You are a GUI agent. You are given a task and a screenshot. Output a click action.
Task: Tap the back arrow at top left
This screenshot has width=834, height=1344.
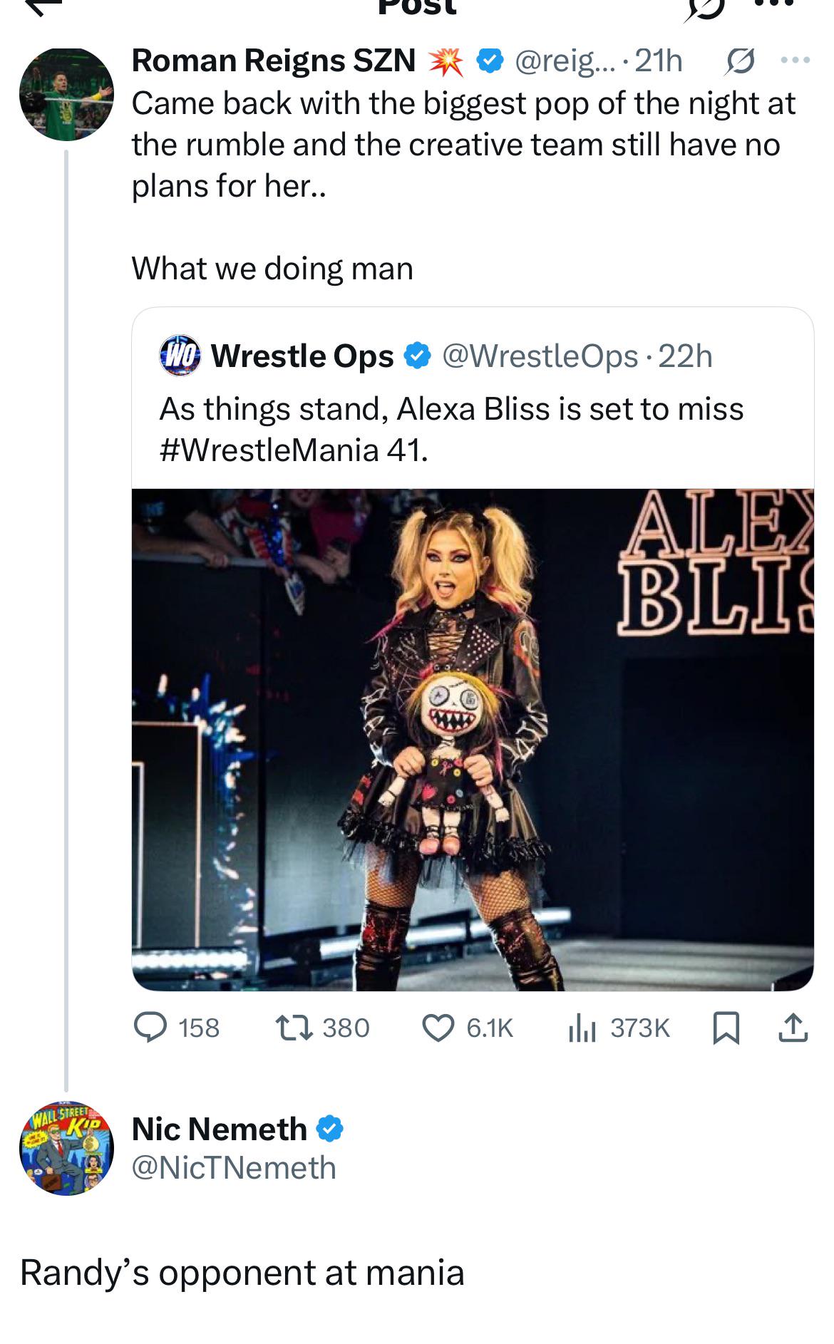tap(44, 6)
